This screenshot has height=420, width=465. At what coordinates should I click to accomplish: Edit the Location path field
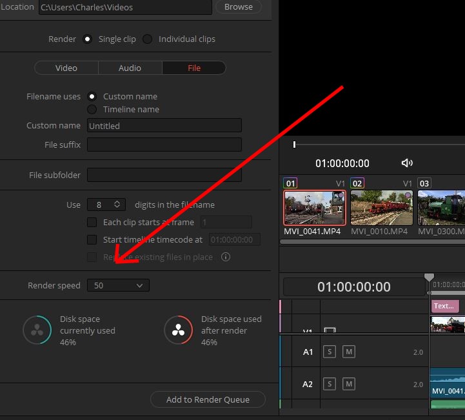[x=125, y=7]
